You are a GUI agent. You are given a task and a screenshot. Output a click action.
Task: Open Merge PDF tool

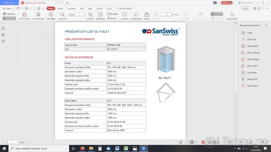253,79
